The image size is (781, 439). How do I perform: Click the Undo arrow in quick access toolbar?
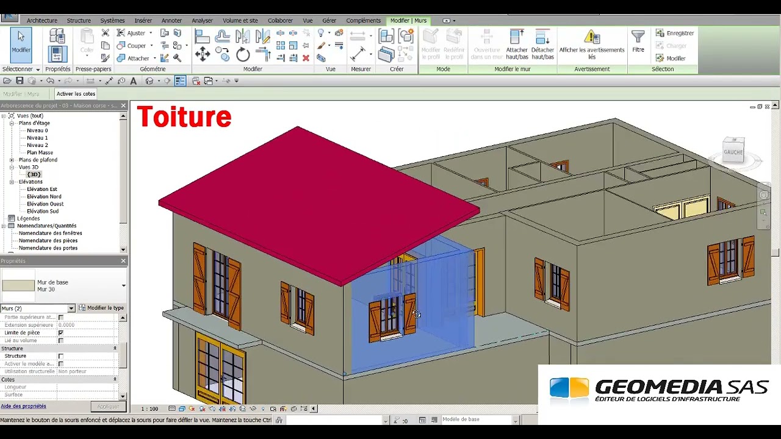pos(51,80)
